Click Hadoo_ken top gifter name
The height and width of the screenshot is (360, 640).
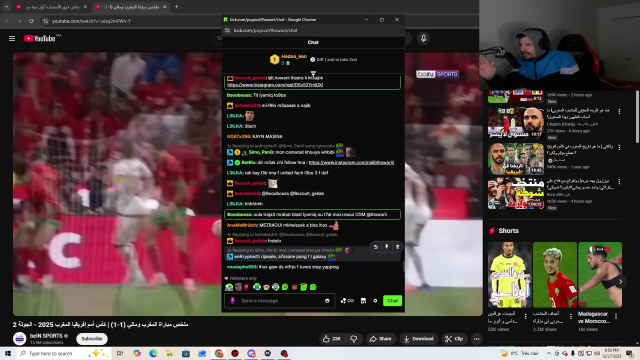(294, 56)
